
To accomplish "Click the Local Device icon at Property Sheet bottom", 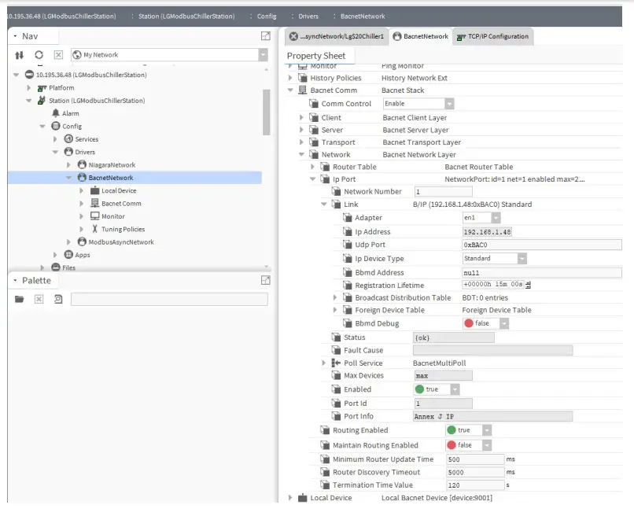I will point(302,498).
